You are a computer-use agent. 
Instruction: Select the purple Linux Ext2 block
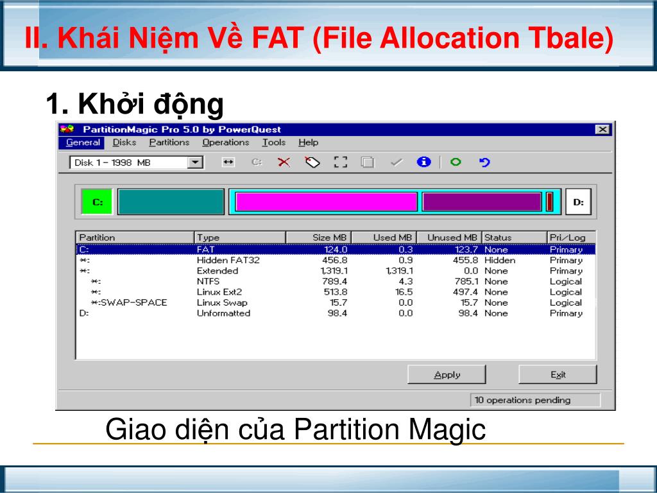[x=482, y=202]
